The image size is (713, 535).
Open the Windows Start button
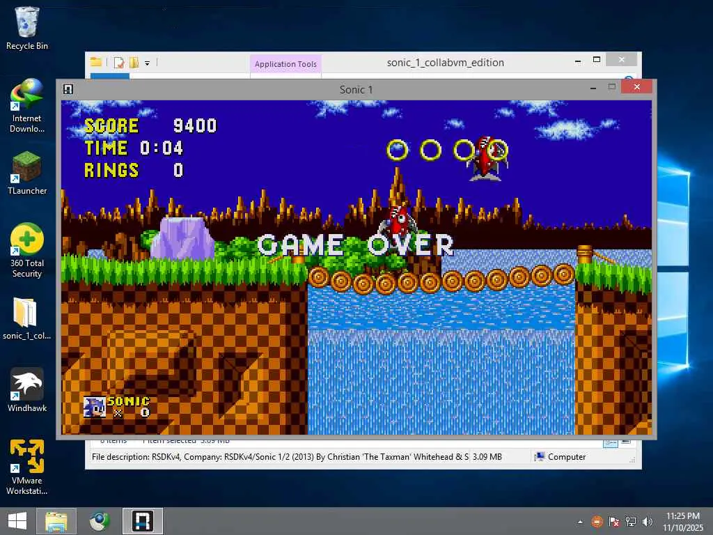(17, 521)
